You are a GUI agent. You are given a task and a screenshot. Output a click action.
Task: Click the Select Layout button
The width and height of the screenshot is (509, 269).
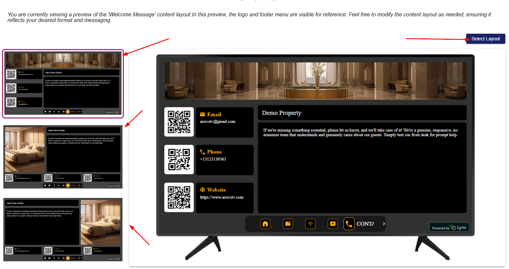[x=485, y=39]
